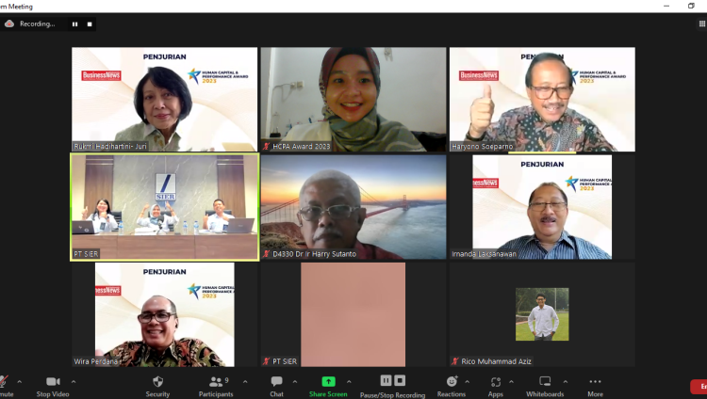Expand arrow next to Whiteboards
Screen dimensions: 707x399
(x=565, y=381)
